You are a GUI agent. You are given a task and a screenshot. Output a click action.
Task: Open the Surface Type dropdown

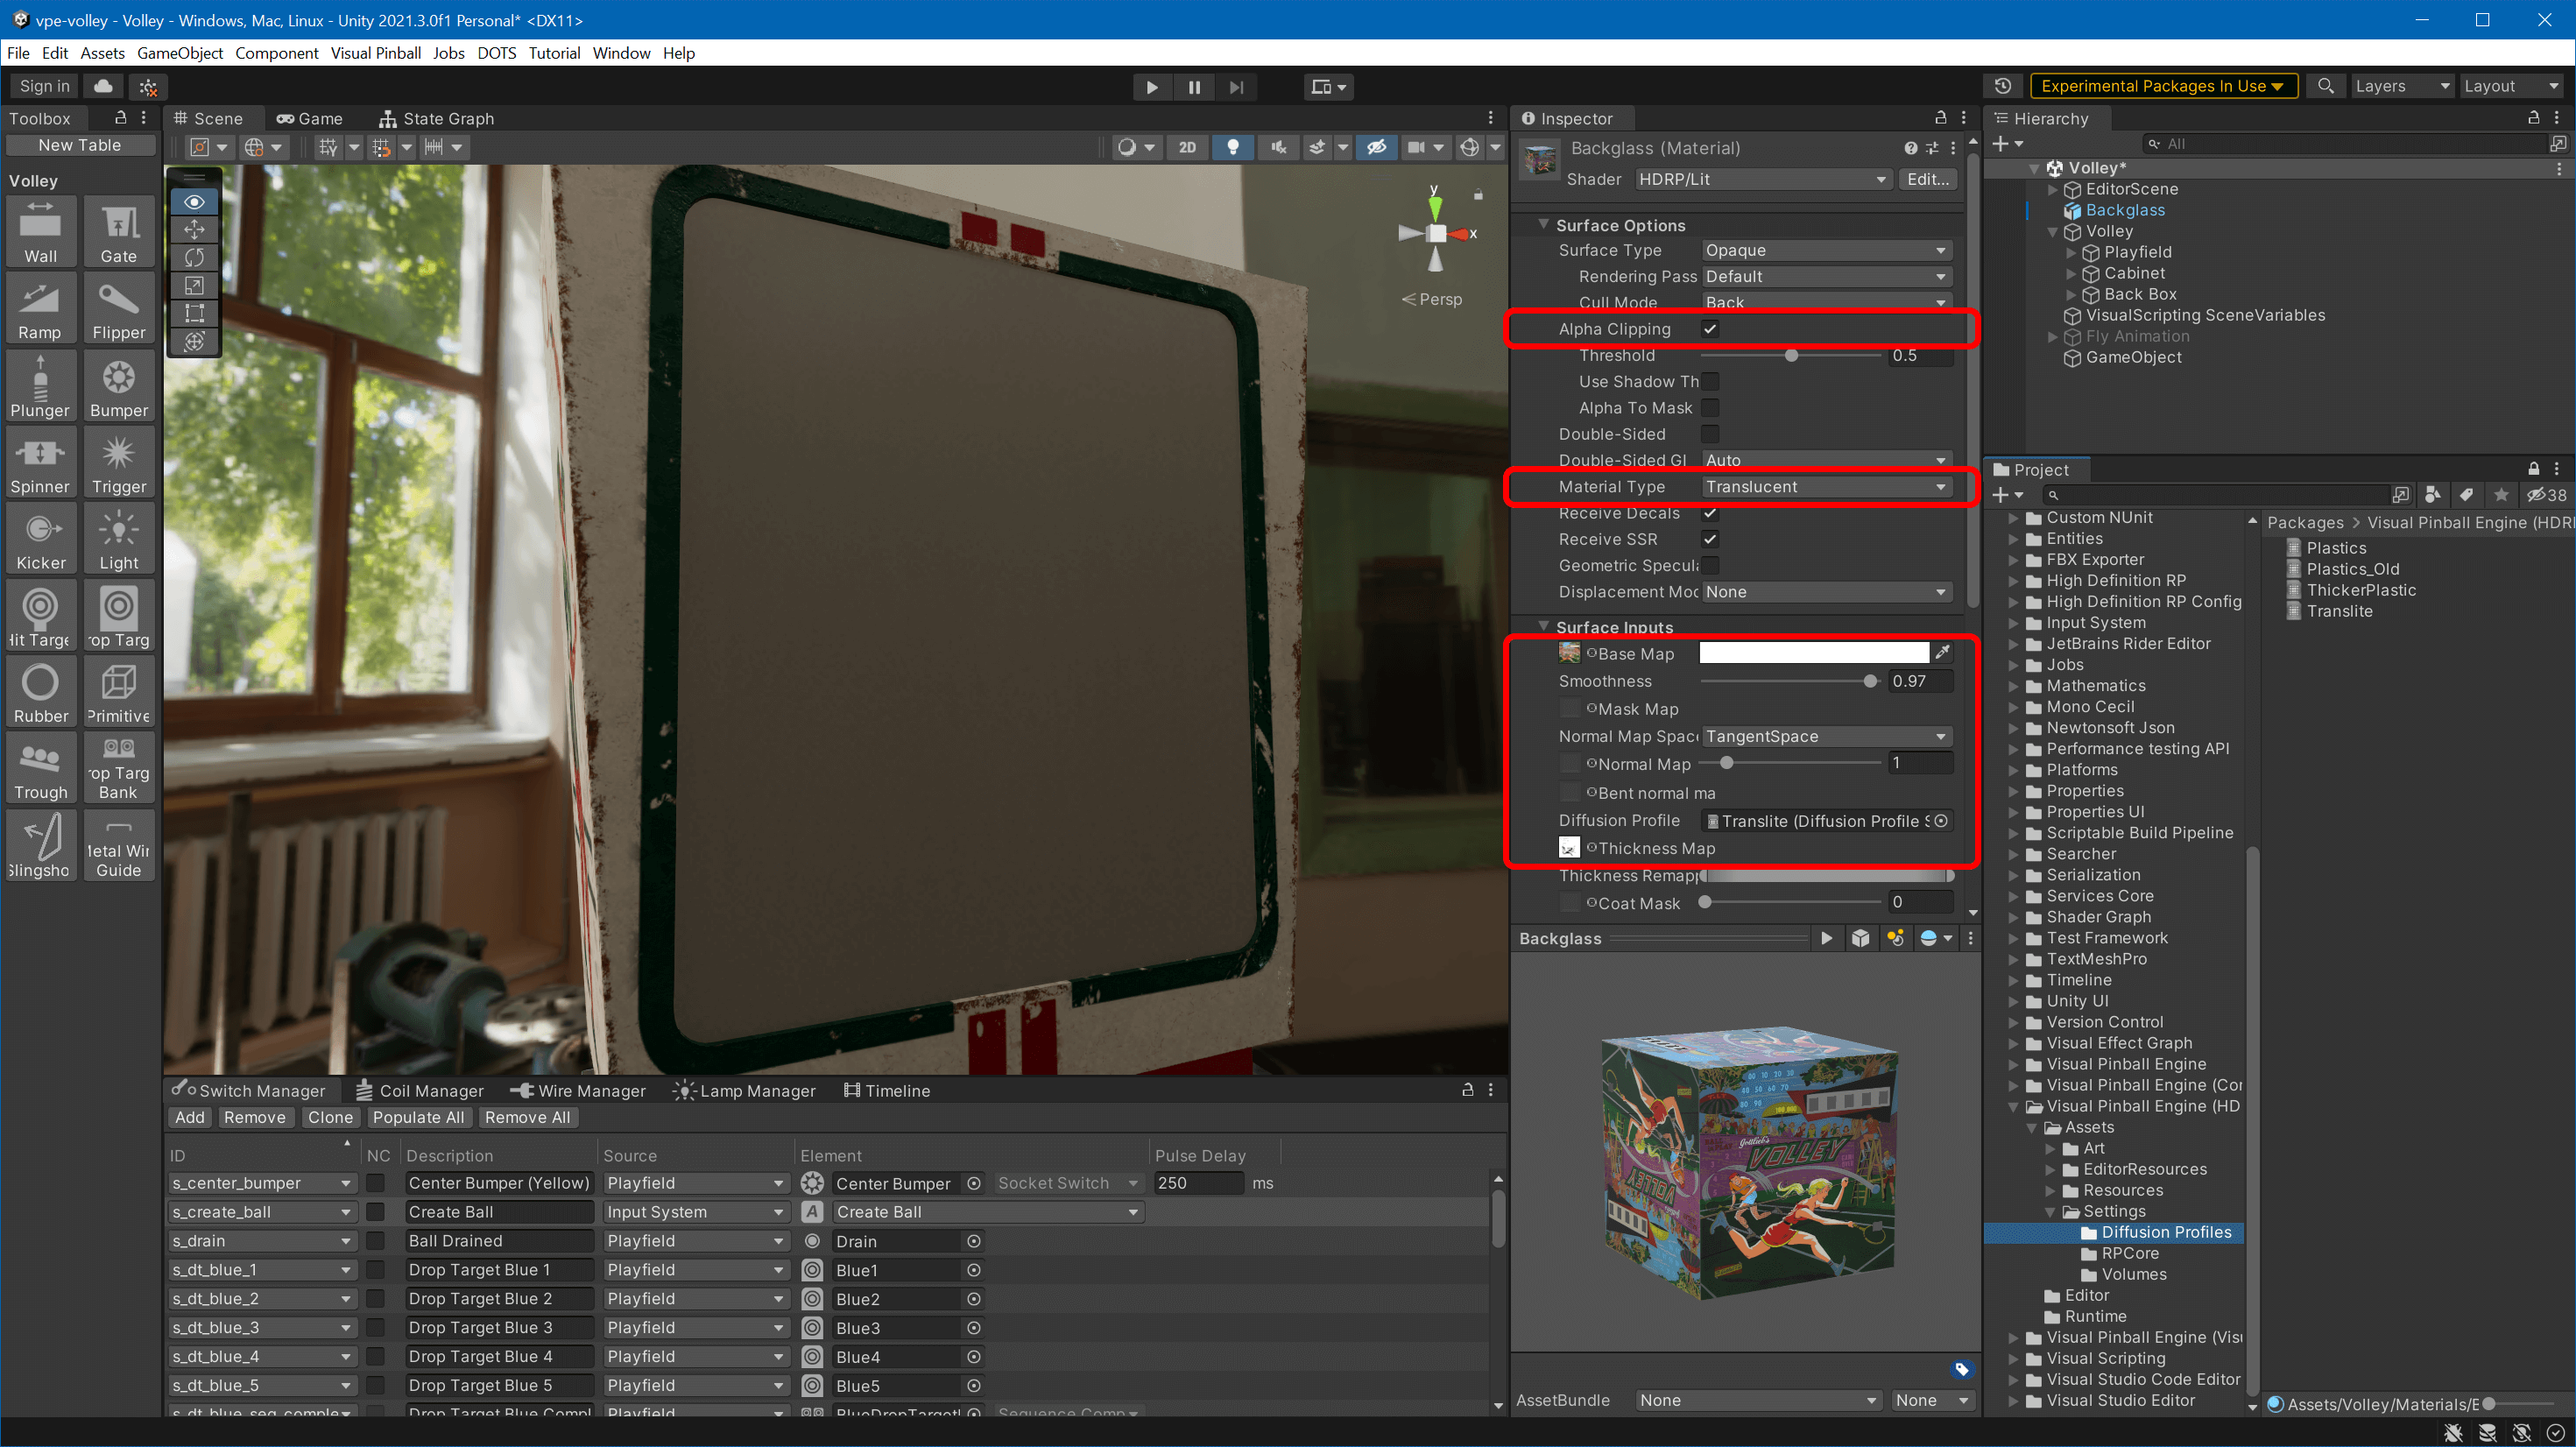click(1826, 250)
